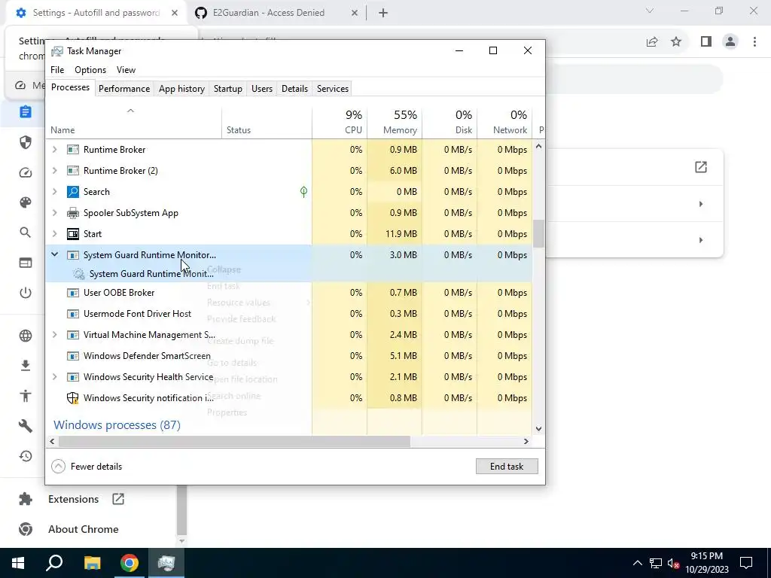
Task: Switch to the Services tab
Action: click(x=332, y=89)
